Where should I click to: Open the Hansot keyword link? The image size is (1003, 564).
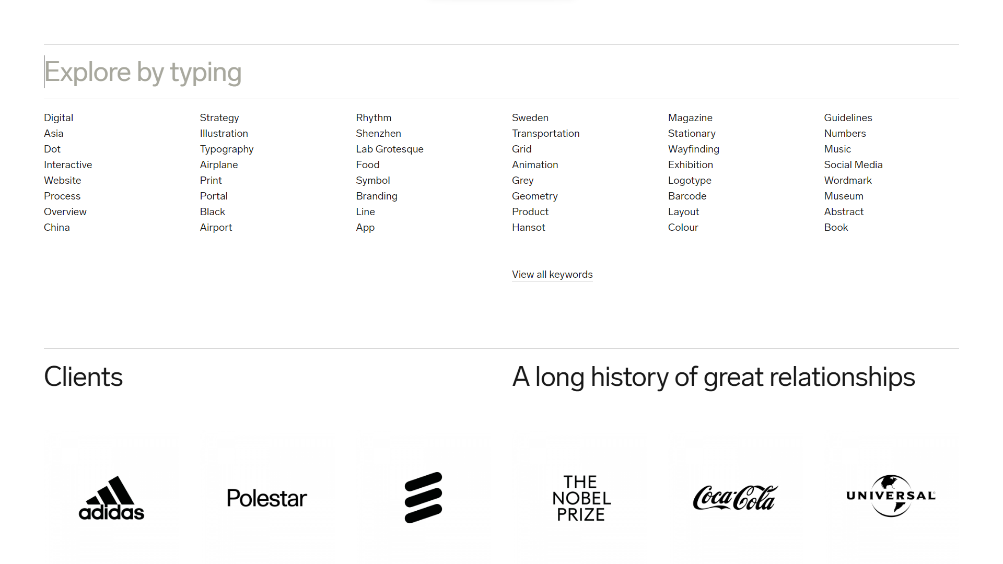point(528,228)
